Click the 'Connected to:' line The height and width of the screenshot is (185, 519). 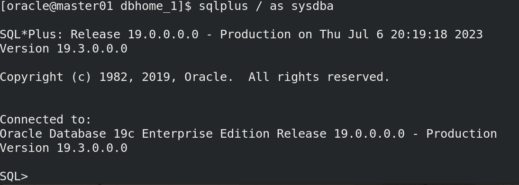coord(46,119)
